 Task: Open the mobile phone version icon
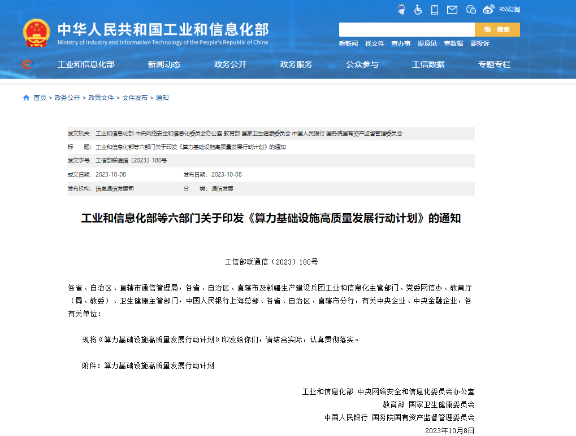click(x=435, y=10)
